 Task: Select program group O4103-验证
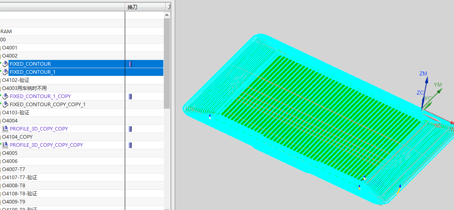tap(15, 113)
